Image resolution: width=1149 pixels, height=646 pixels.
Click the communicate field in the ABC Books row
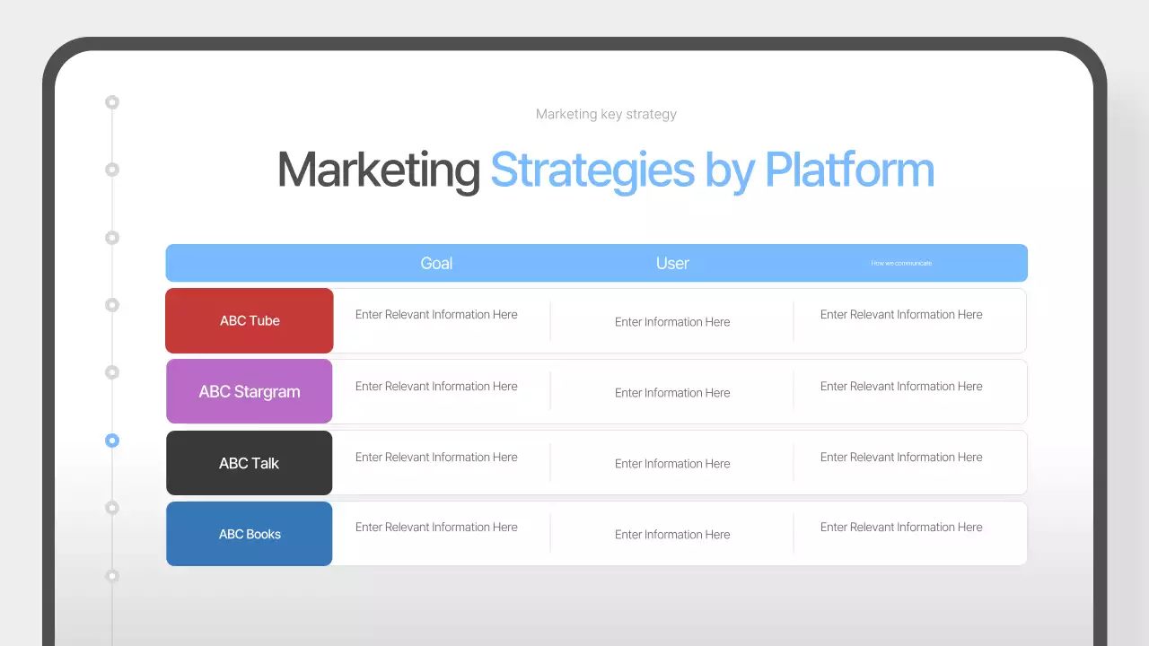click(900, 527)
